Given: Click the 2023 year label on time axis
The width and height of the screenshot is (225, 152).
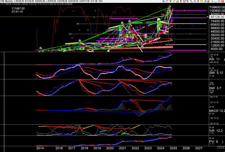Looking at the screenshot, I should point(148,148).
